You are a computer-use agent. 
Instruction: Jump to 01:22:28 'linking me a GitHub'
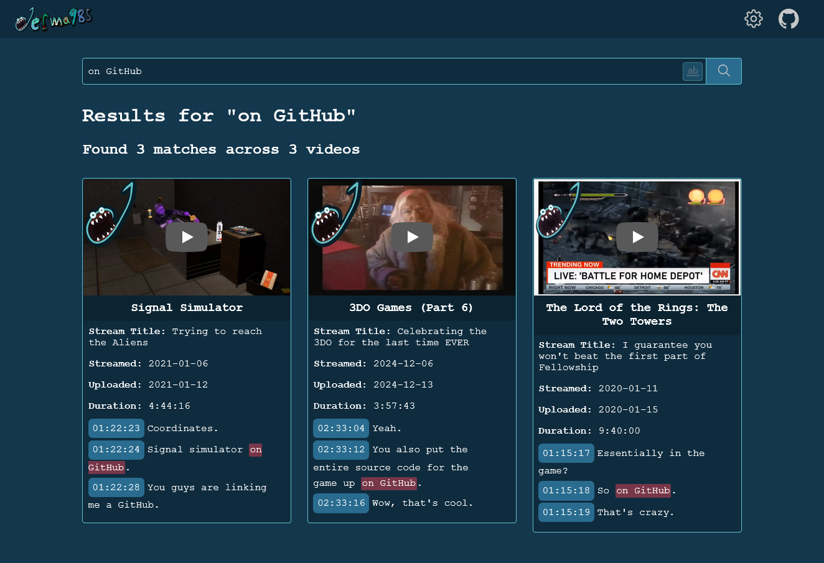pos(116,487)
